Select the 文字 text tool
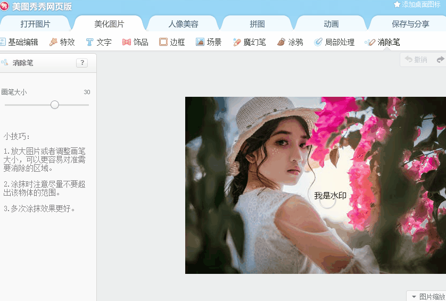 coord(98,42)
